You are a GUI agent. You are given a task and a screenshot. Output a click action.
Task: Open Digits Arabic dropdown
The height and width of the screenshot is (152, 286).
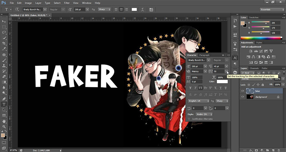[204, 114]
